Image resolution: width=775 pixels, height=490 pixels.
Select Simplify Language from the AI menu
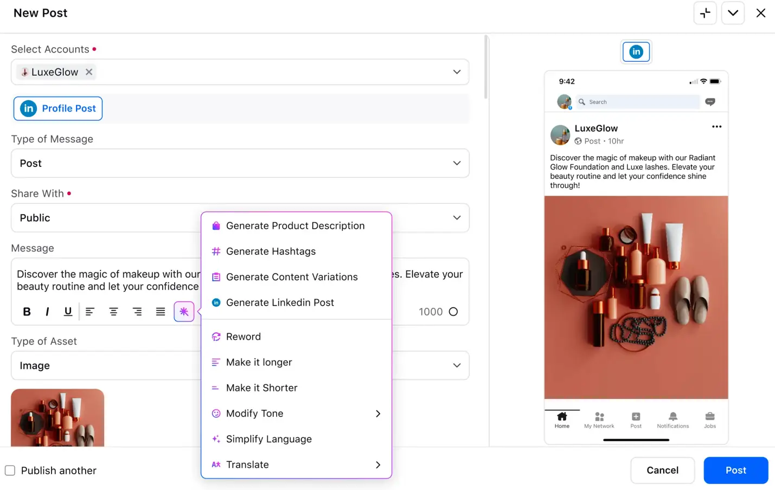[269, 439]
